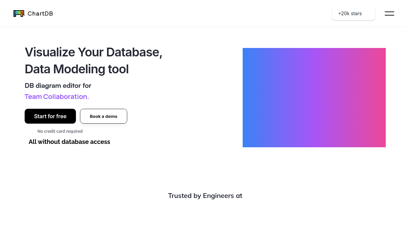Click the Start for free button
The image size is (405, 228).
pyautogui.click(x=50, y=116)
